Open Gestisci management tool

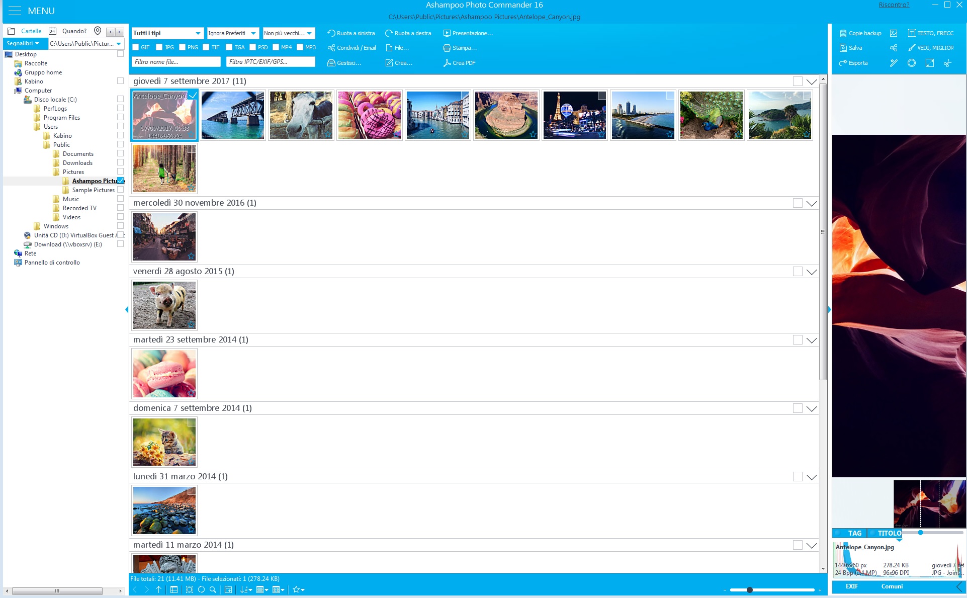(x=344, y=63)
